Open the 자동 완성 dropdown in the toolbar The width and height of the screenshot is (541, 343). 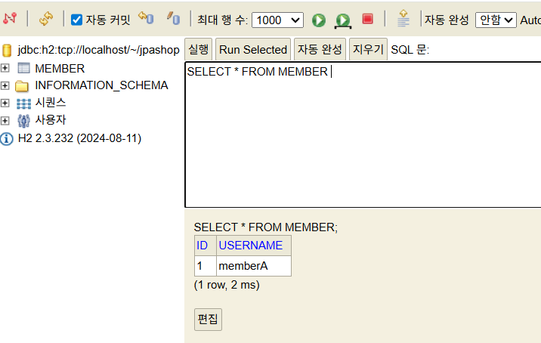(496, 20)
